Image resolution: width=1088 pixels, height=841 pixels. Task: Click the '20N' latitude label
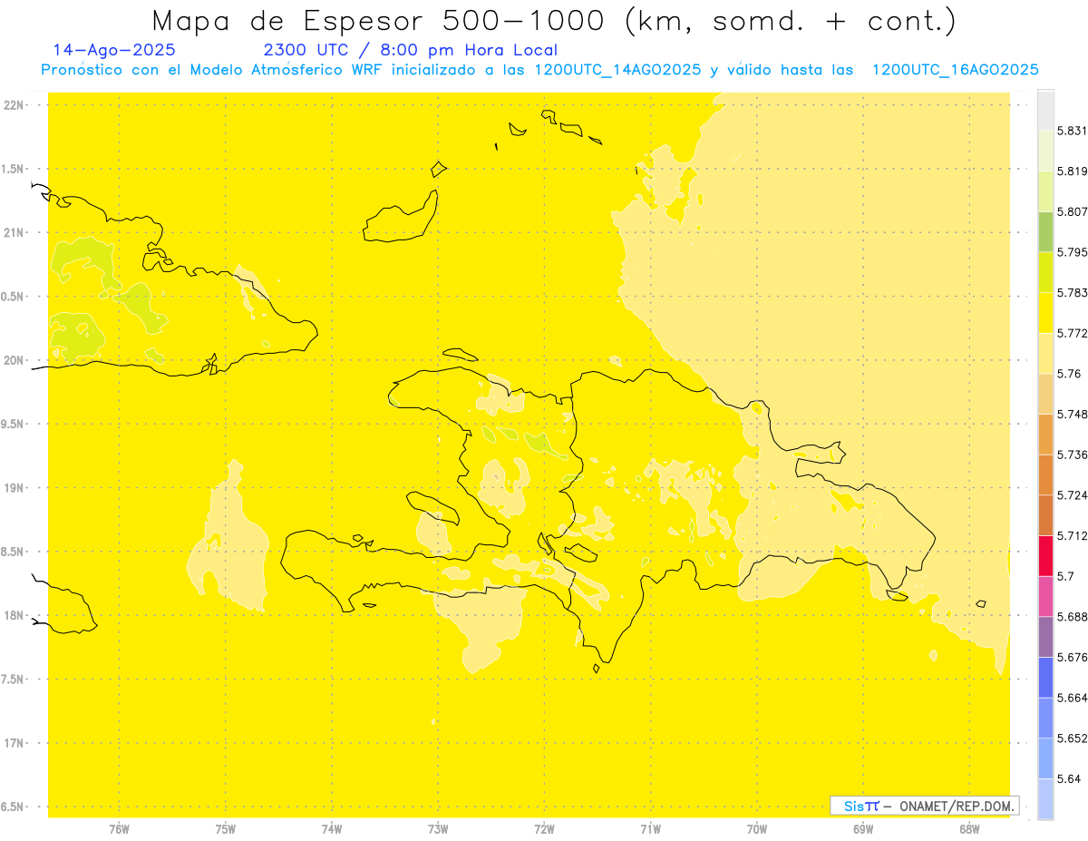point(14,361)
